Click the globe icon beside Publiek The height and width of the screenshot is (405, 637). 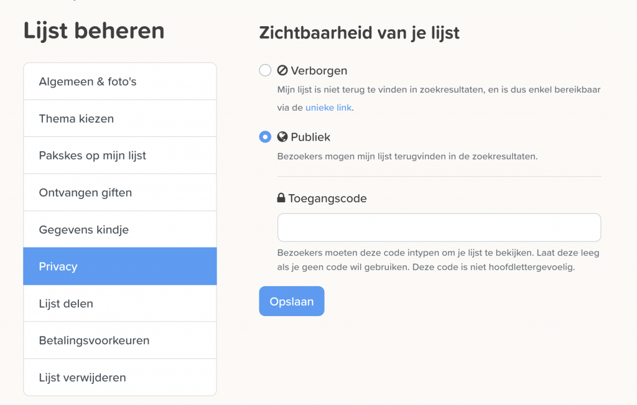[282, 137]
